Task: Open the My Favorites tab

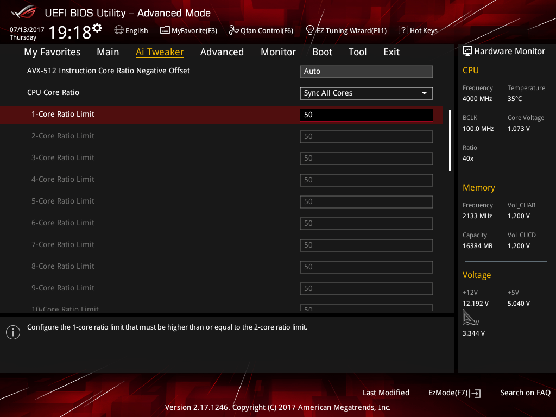Action: point(52,52)
